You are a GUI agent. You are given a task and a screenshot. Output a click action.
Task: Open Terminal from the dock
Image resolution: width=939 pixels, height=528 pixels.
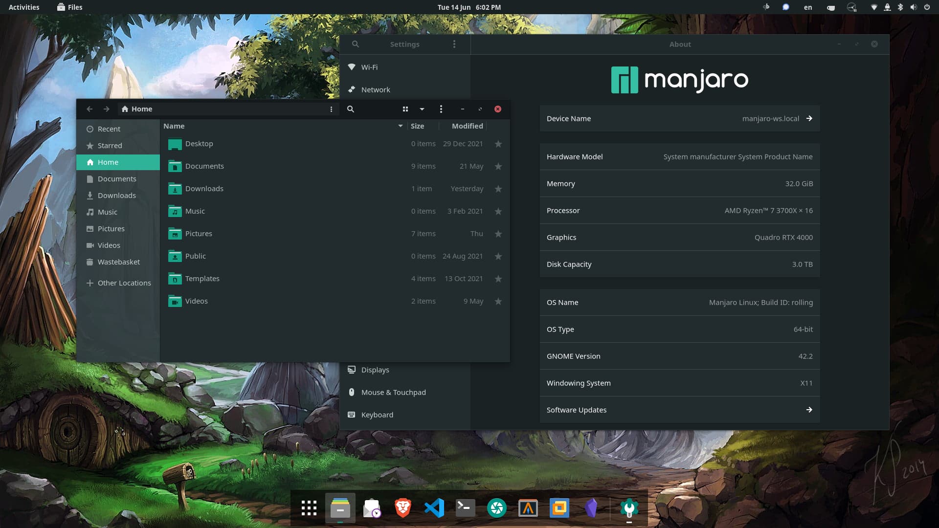tap(465, 508)
